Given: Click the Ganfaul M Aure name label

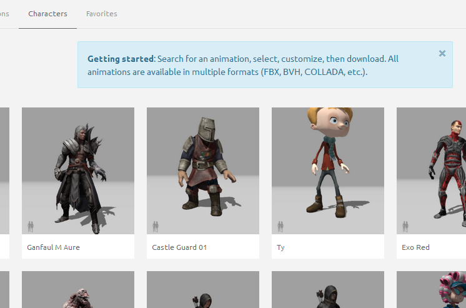Looking at the screenshot, I should (54, 247).
